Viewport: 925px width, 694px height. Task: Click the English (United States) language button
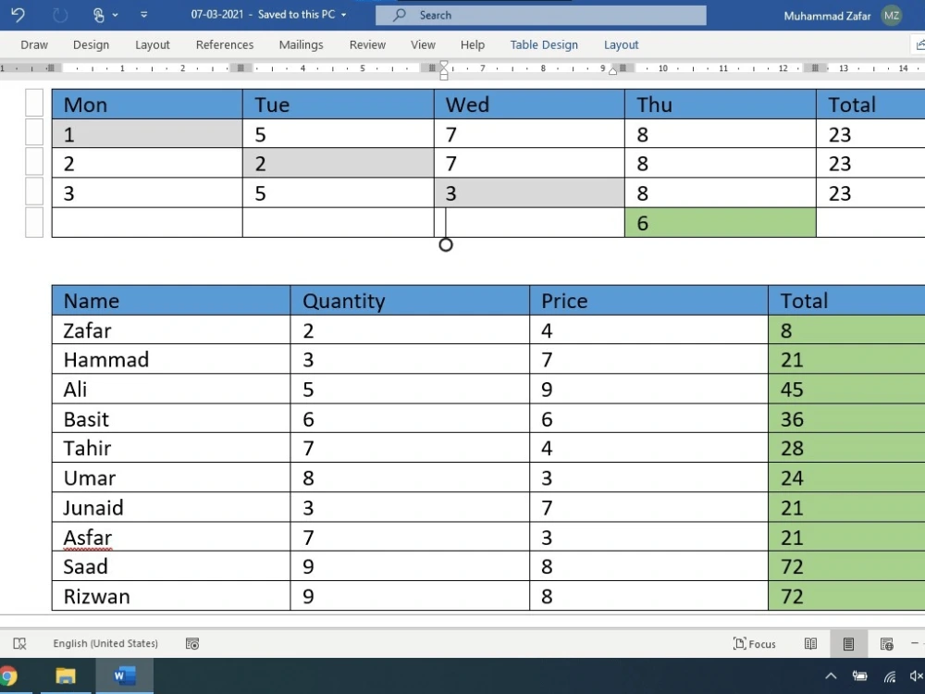click(105, 643)
